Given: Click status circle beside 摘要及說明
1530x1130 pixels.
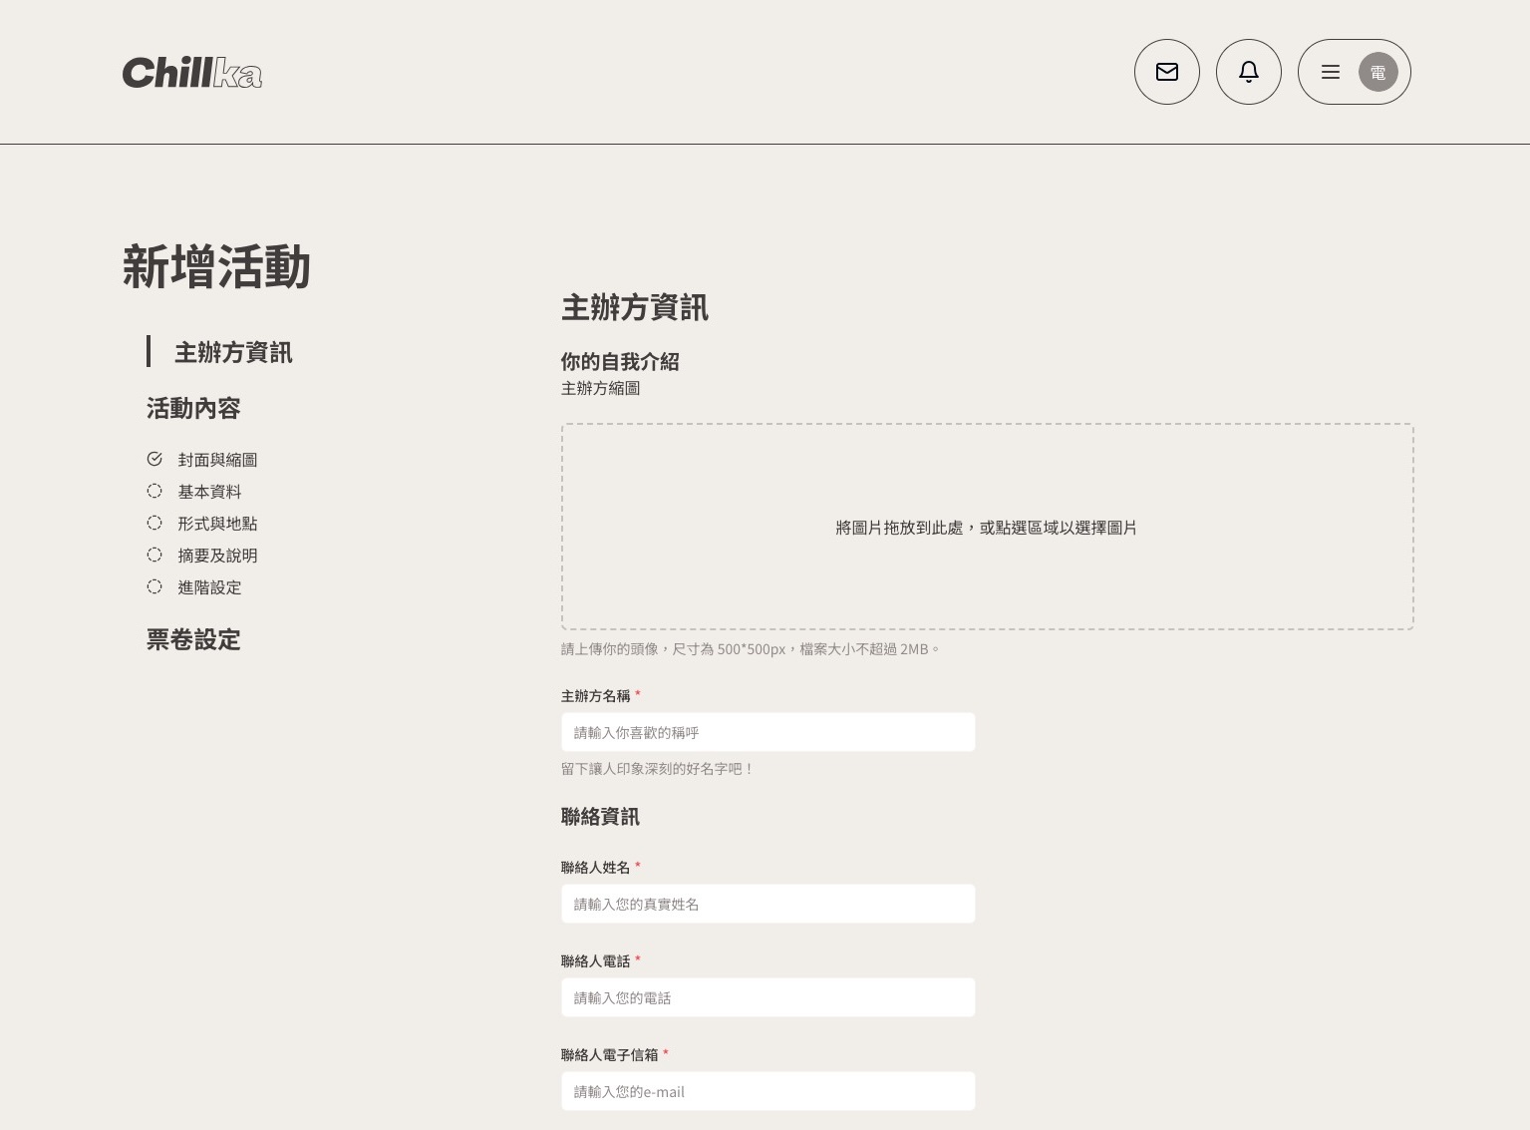Looking at the screenshot, I should (154, 555).
